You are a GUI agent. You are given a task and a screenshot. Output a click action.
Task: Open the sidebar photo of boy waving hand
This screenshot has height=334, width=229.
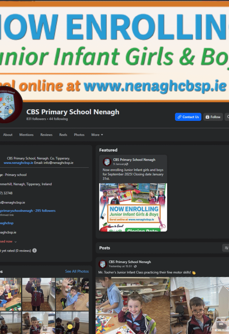72,294
